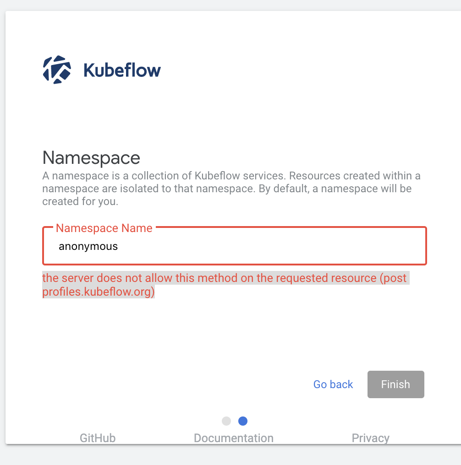Go back to the previous setup step
This screenshot has height=465, width=461.
click(x=333, y=384)
